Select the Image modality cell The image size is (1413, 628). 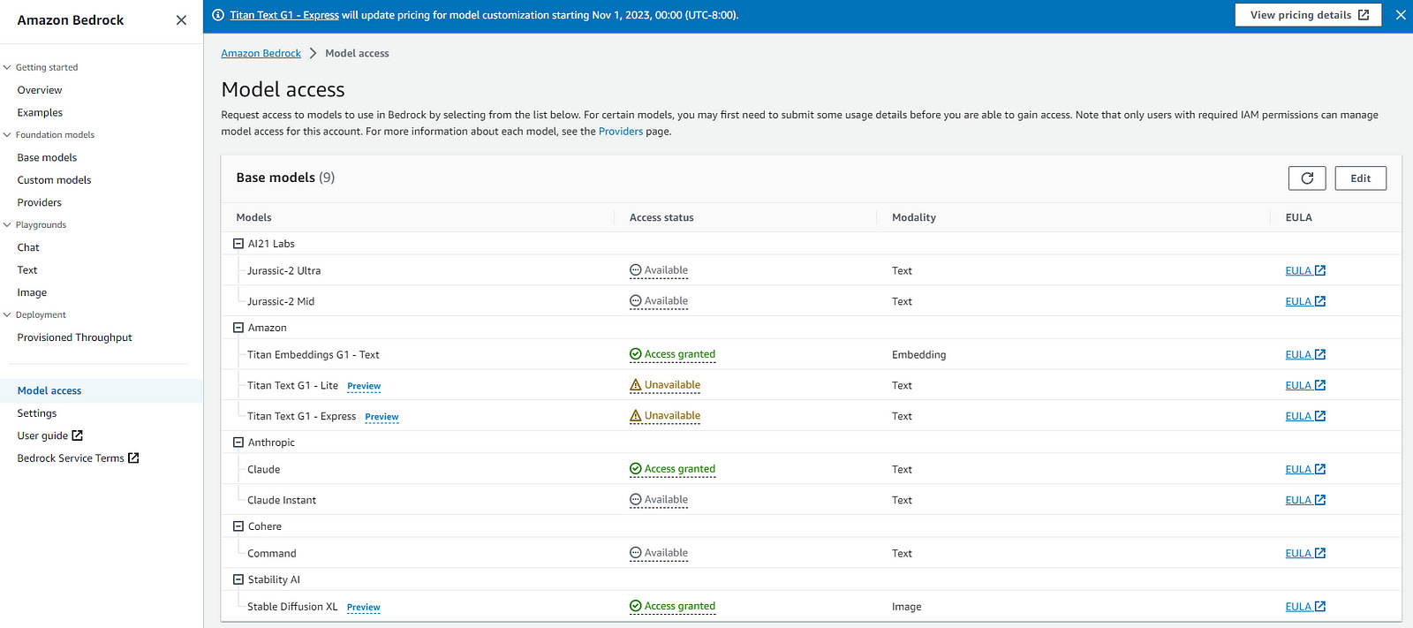pos(906,608)
